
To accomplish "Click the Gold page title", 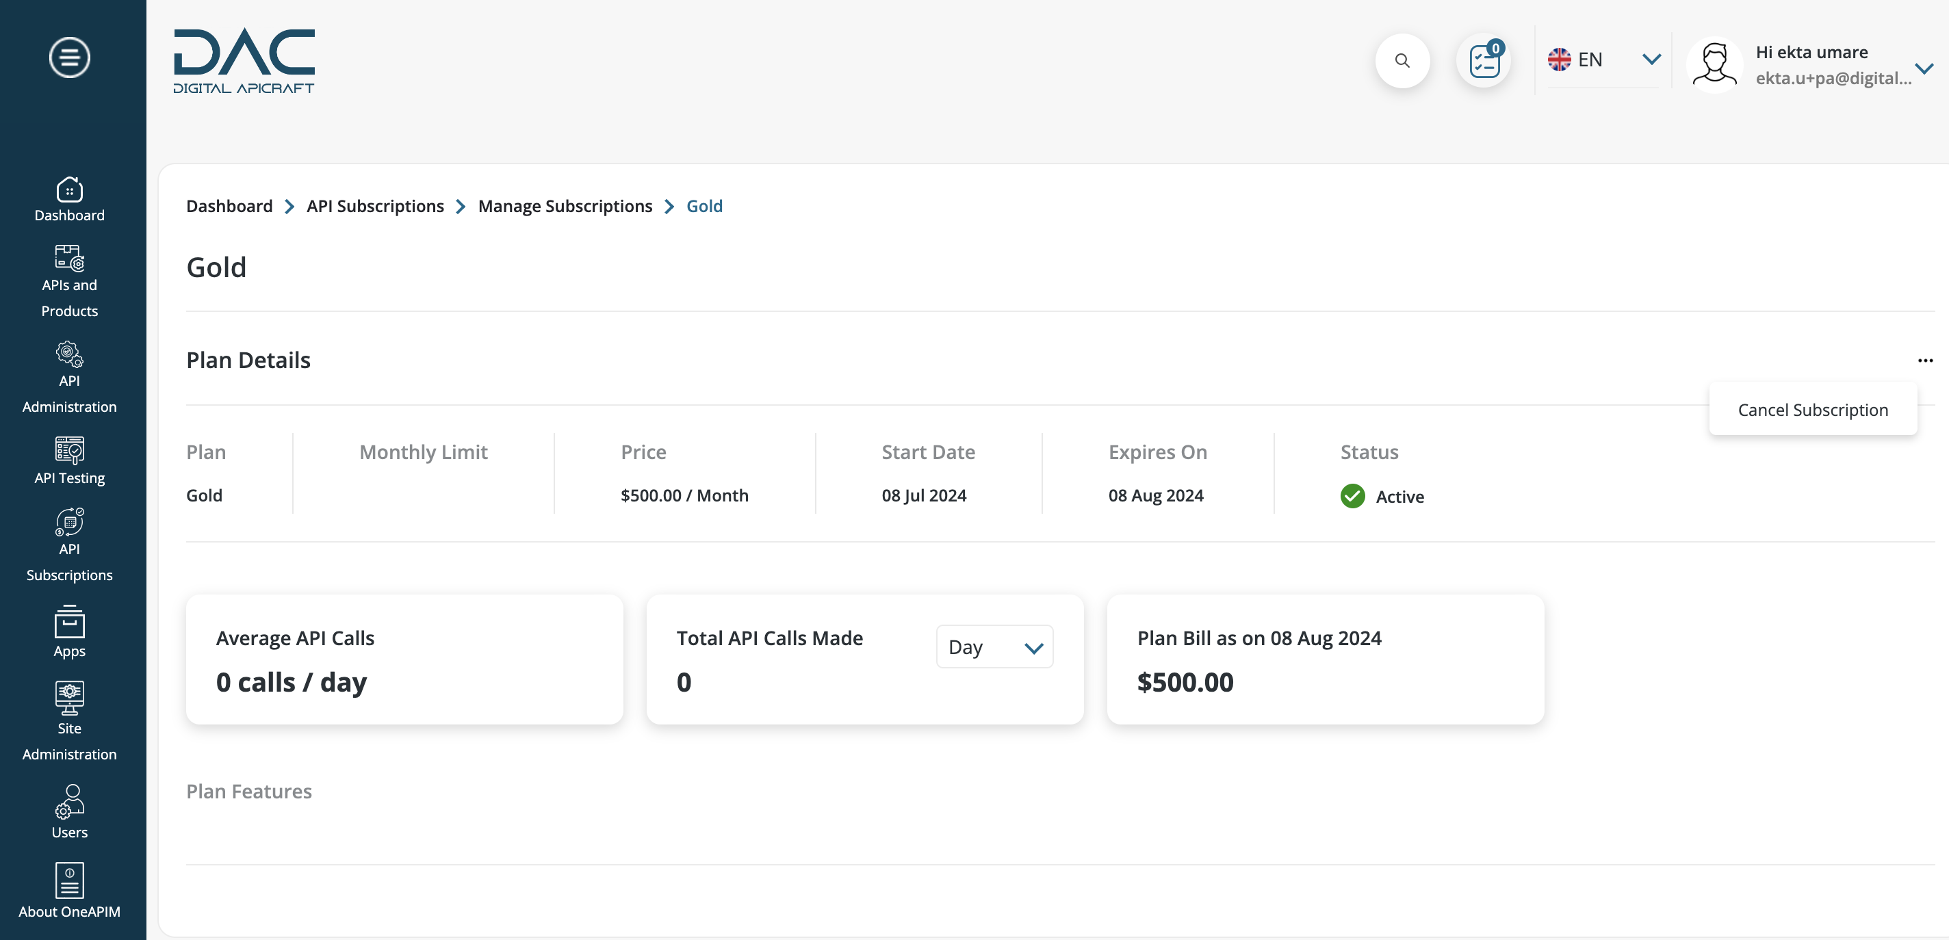I will coord(216,267).
